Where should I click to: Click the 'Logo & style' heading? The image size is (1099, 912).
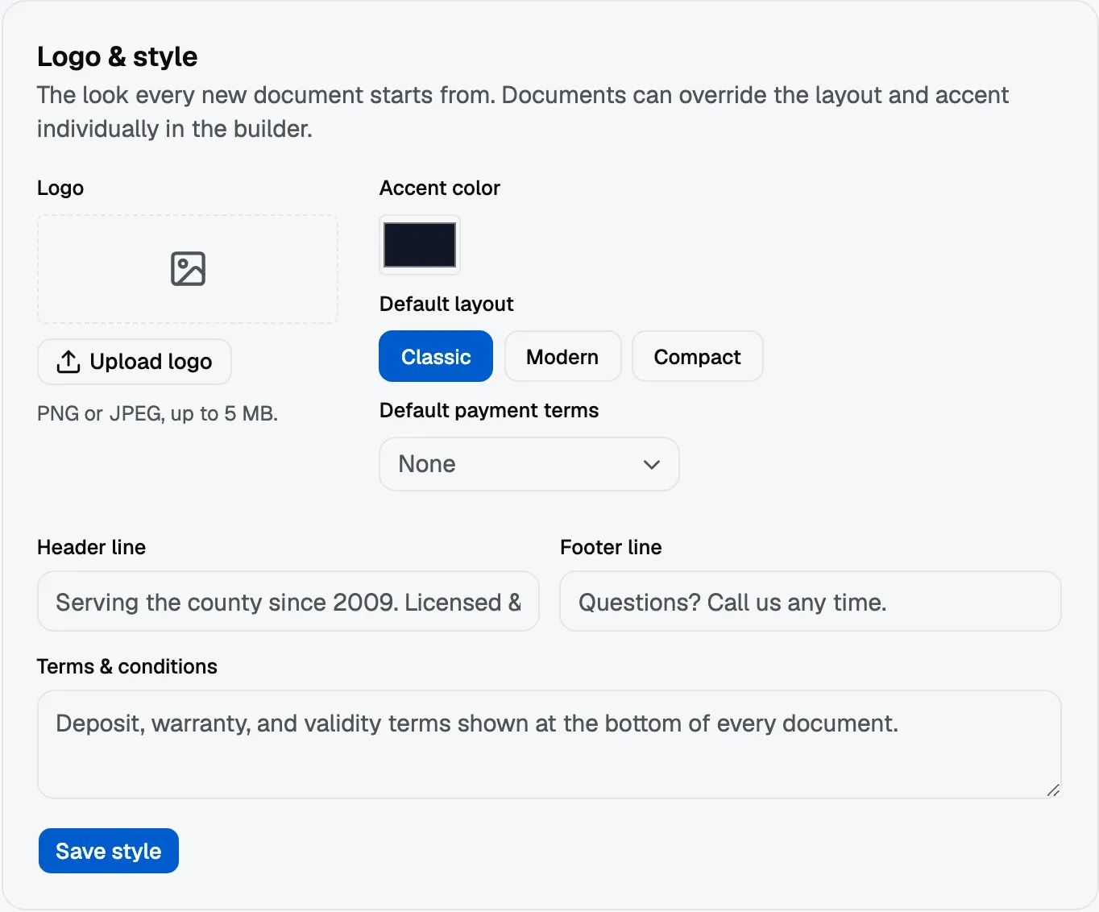118,56
